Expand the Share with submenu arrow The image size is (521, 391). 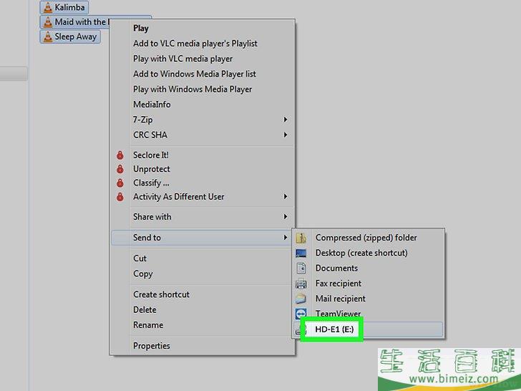pos(286,217)
